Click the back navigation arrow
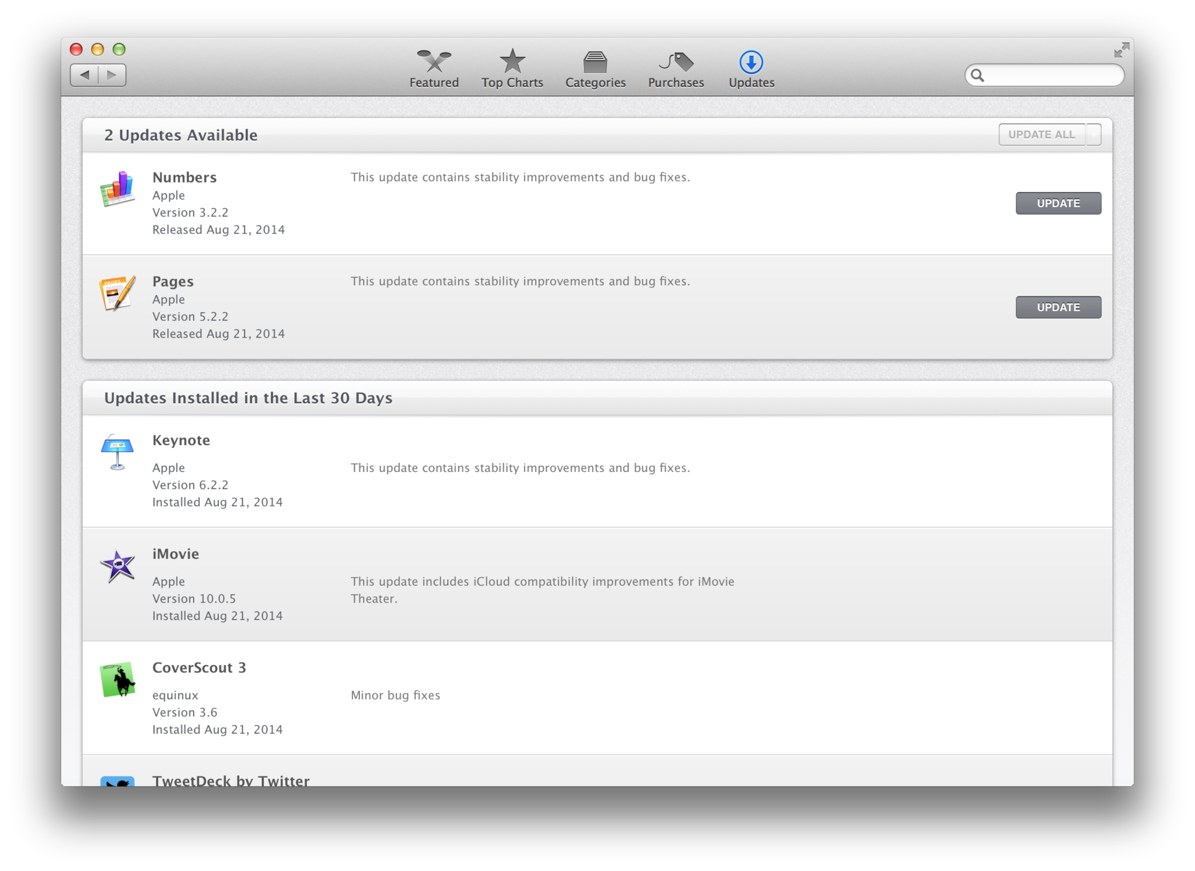Screen dimensions: 1195x871 click(85, 75)
